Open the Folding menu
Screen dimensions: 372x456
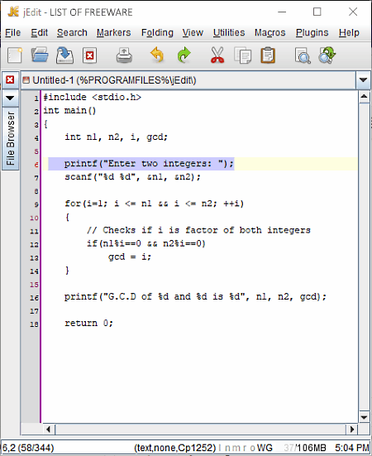click(x=157, y=32)
